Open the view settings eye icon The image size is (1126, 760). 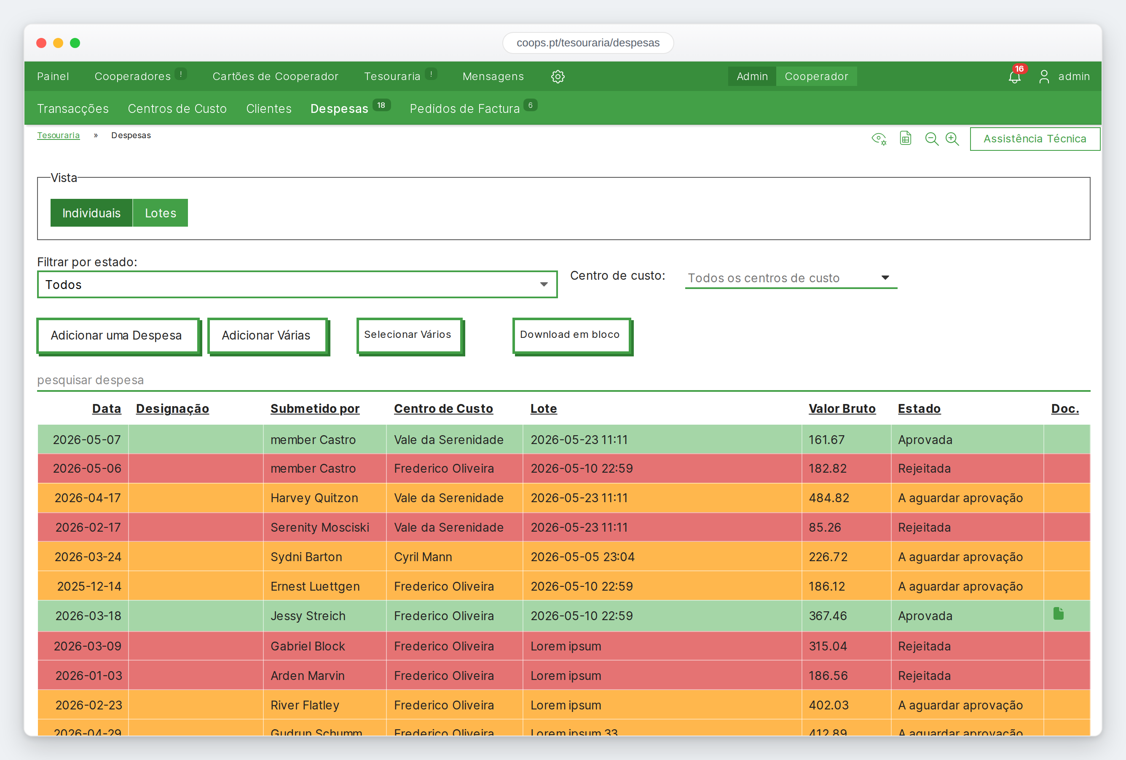[879, 139]
